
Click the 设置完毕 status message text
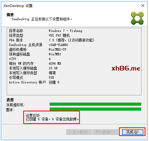point(32,116)
